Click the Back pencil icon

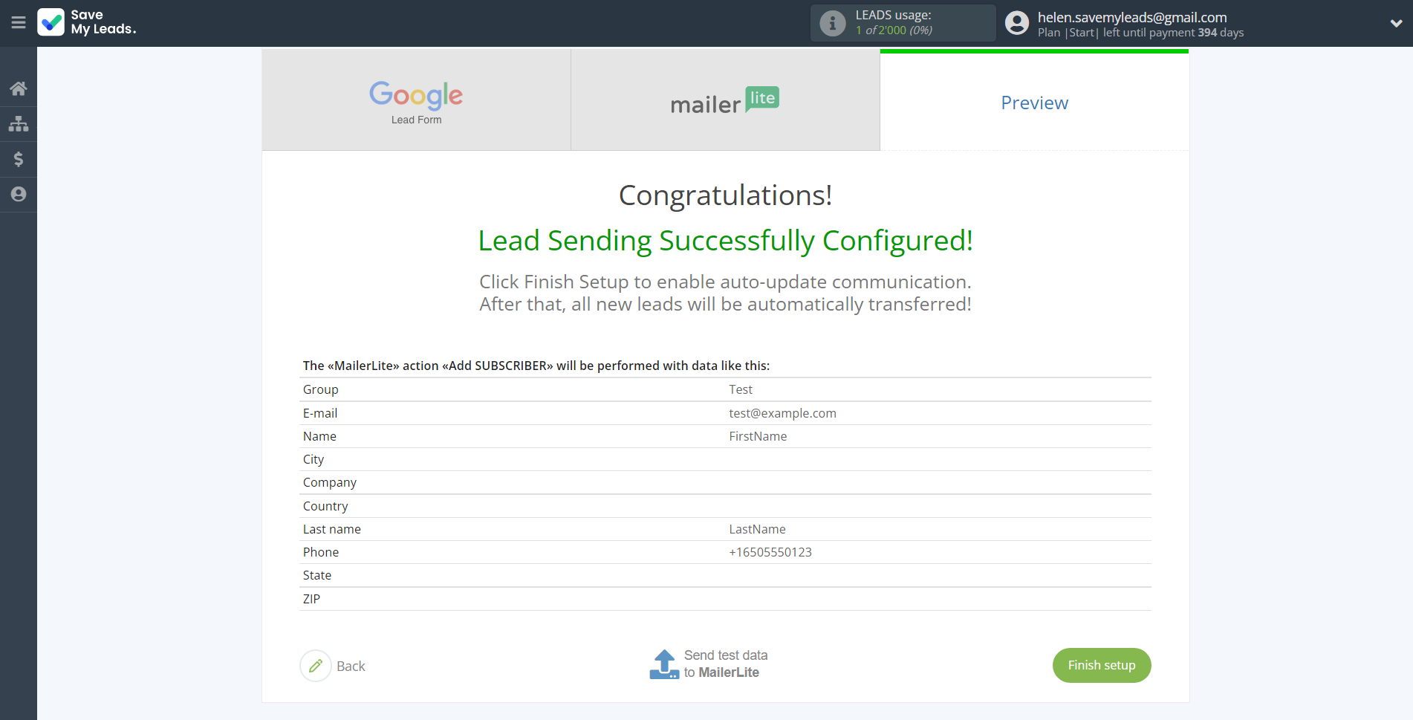pos(316,666)
